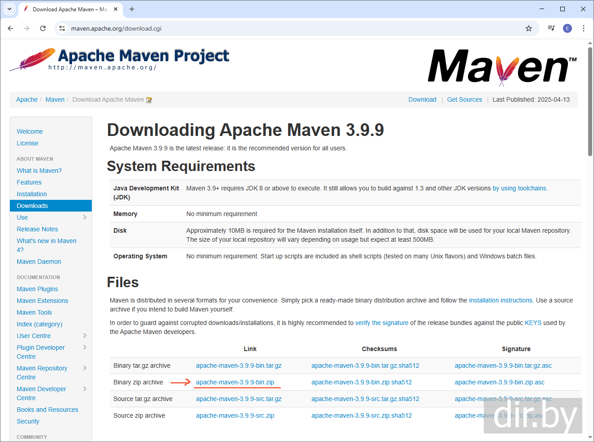Click the Maven logo banner image

coord(502,67)
